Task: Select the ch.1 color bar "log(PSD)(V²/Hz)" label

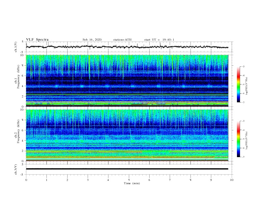Action: (x=247, y=86)
